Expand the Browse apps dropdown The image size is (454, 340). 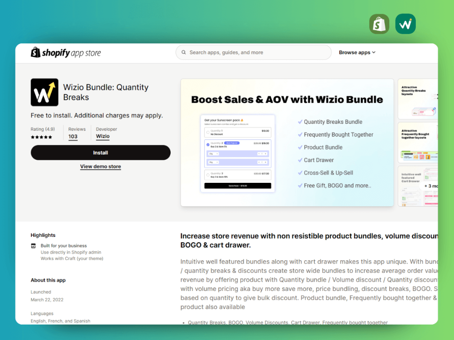[x=357, y=52]
